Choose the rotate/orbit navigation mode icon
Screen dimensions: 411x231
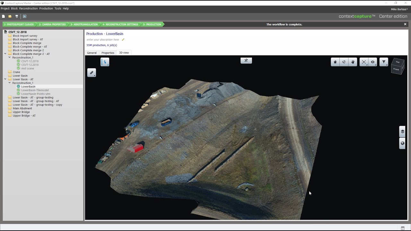344,62
